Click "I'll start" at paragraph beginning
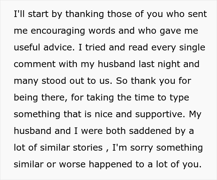217x180 pixels. (31, 14)
